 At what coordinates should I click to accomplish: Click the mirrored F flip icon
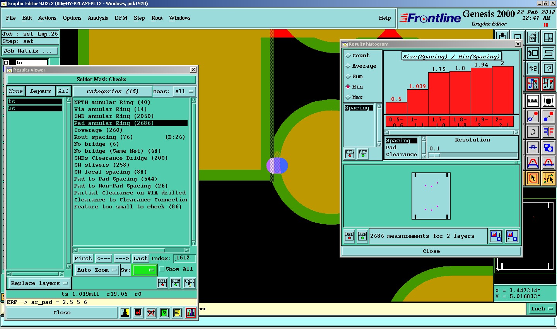(548, 132)
